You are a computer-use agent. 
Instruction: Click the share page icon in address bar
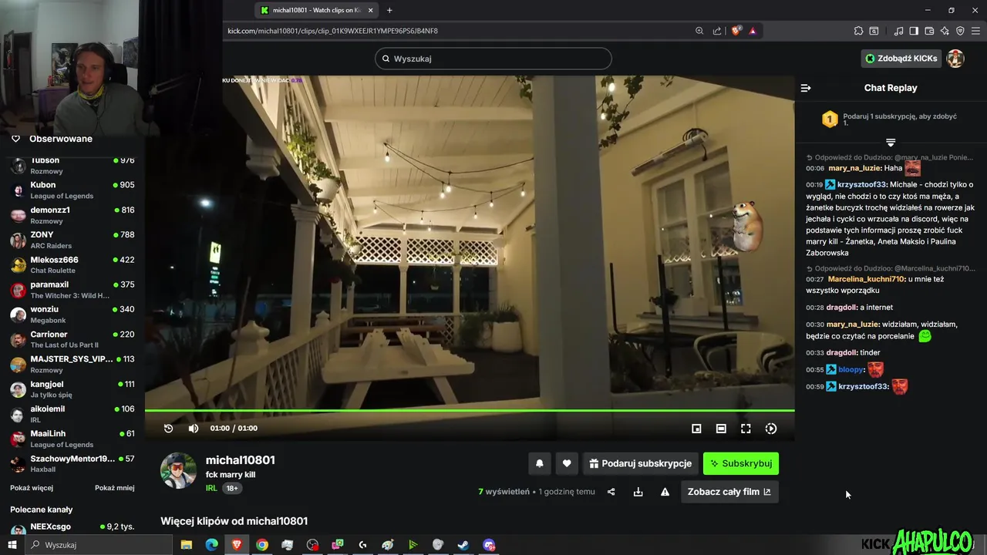pyautogui.click(x=717, y=31)
